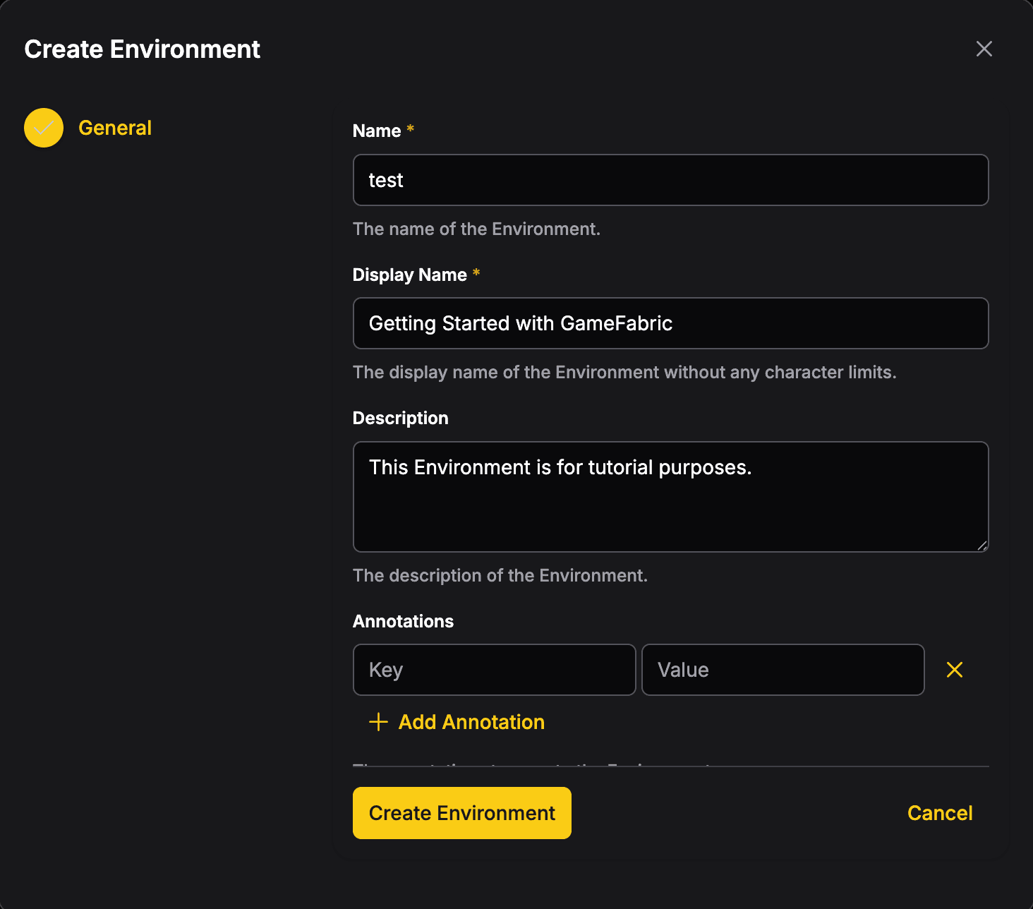Cancel the environment creation
This screenshot has width=1033, height=909.
pos(940,813)
